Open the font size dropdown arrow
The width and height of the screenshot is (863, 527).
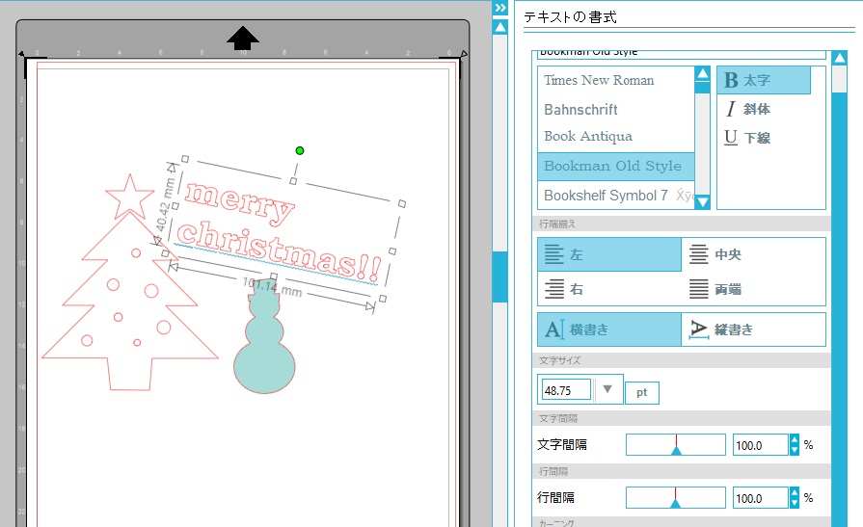click(x=607, y=390)
